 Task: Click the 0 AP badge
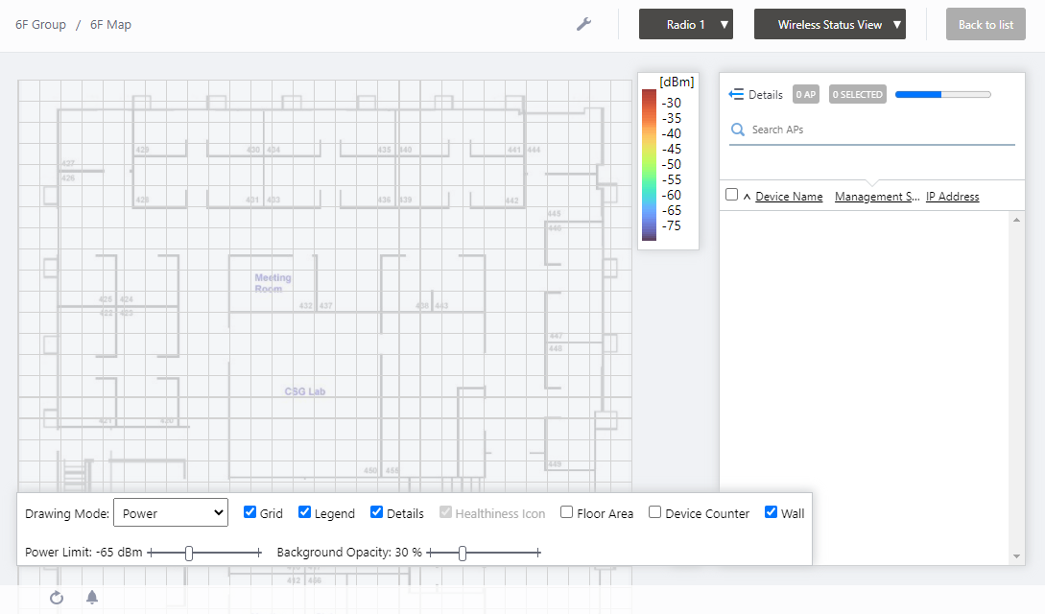[x=806, y=94]
